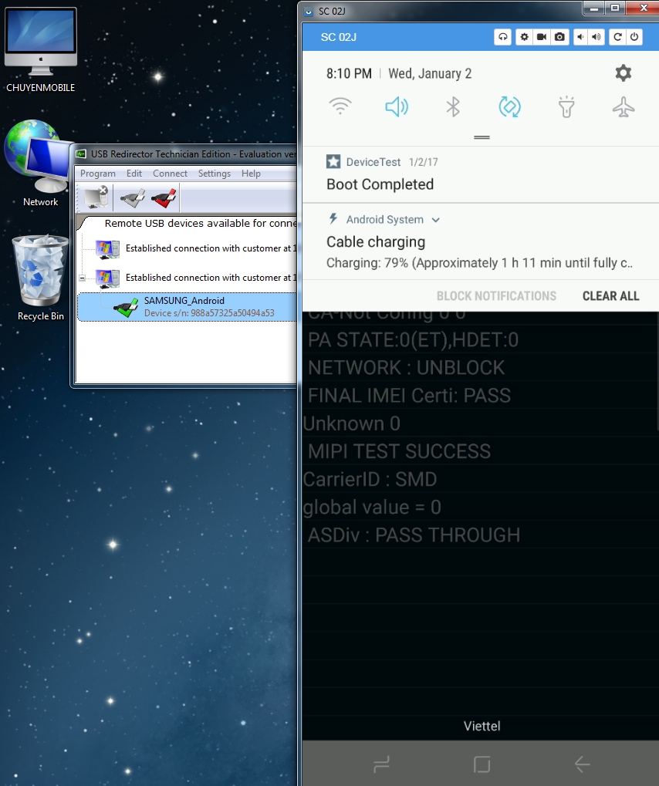Image resolution: width=659 pixels, height=786 pixels.
Task: Toggle auto-rotate quick setting
Action: pyautogui.click(x=509, y=106)
